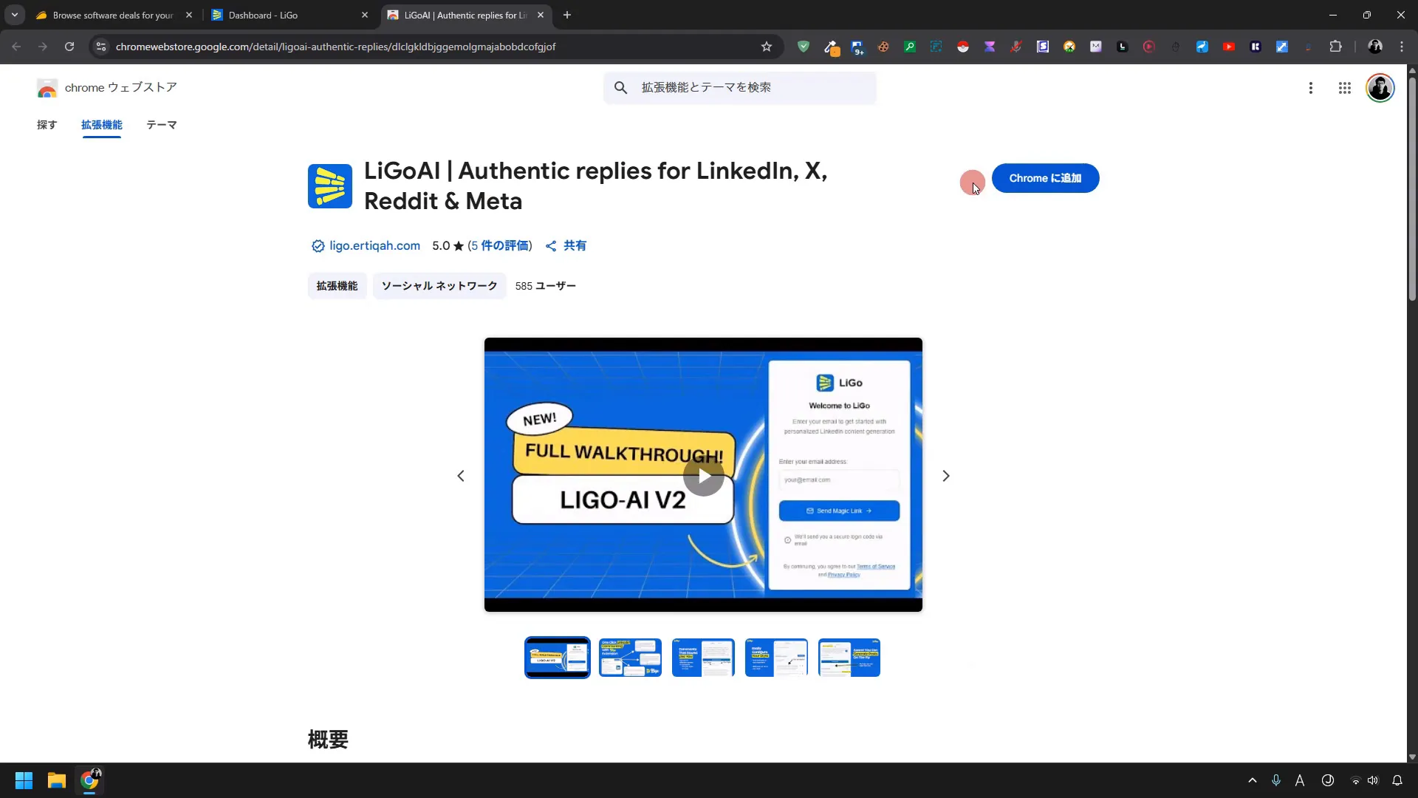Open the Google account avatar in web store
Image resolution: width=1418 pixels, height=798 pixels.
tap(1380, 88)
